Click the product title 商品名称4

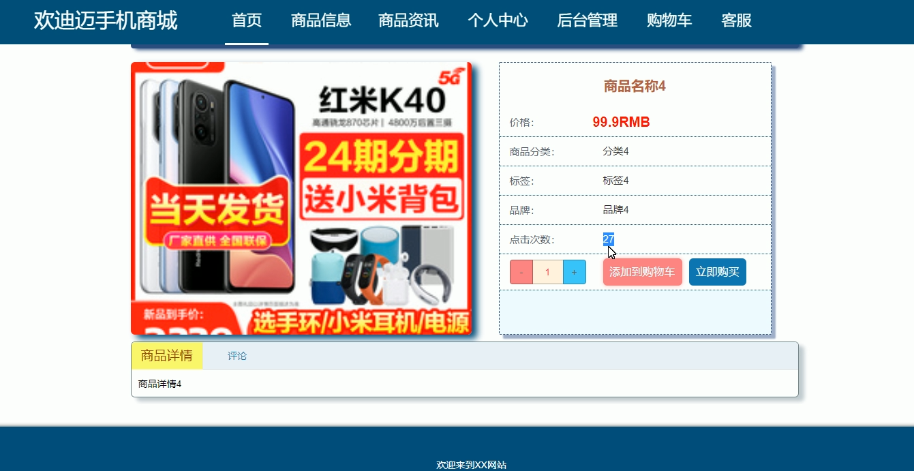(635, 86)
